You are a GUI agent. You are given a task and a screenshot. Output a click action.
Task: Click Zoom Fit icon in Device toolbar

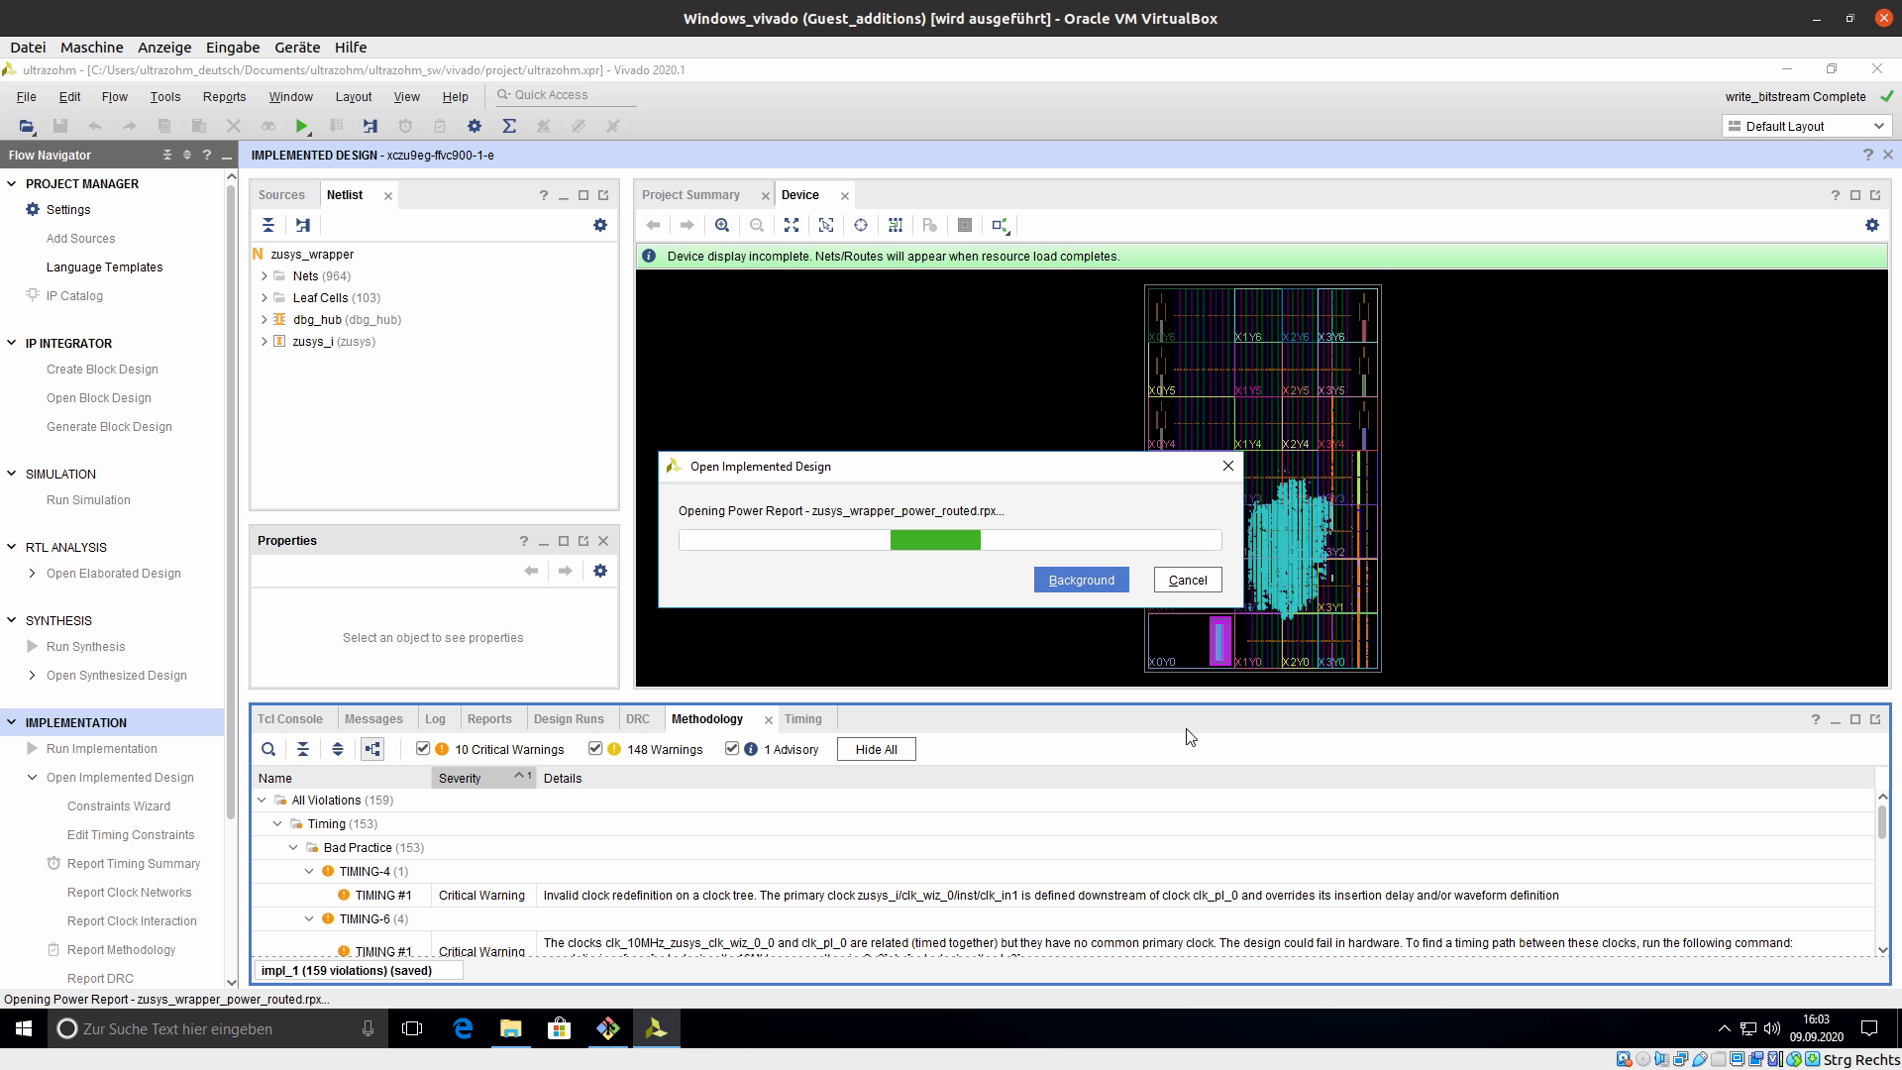pos(792,226)
